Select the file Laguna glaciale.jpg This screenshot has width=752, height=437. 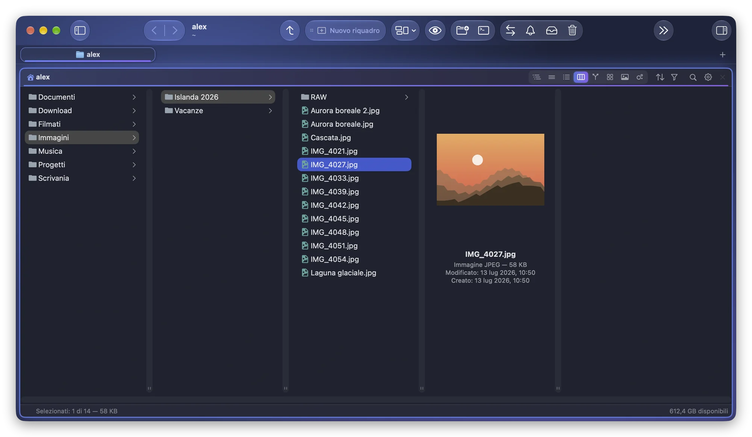[x=354, y=273]
